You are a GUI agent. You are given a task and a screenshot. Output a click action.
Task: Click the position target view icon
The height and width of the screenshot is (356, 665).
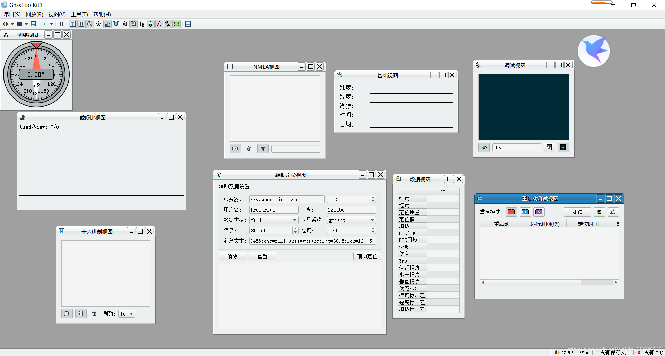pyautogui.click(x=99, y=24)
